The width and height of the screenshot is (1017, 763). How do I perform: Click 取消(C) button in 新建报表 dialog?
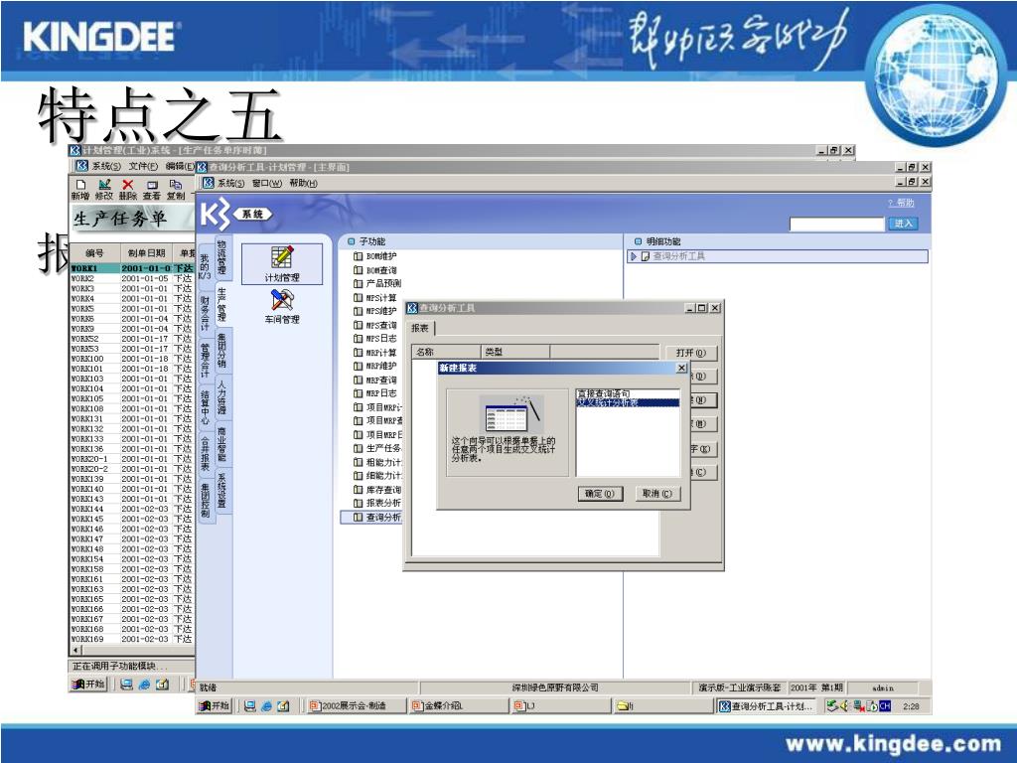(x=657, y=494)
